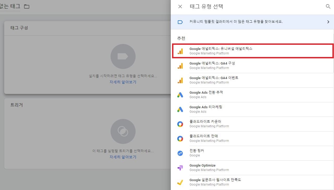Screen dimensions: 334x190
Task: Open community template gallery banner text
Action: click(236, 22)
